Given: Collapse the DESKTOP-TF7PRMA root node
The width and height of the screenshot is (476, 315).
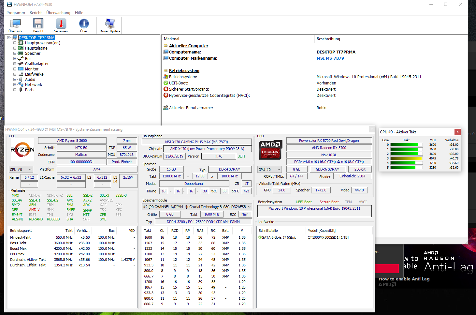Looking at the screenshot, I should click(9, 38).
